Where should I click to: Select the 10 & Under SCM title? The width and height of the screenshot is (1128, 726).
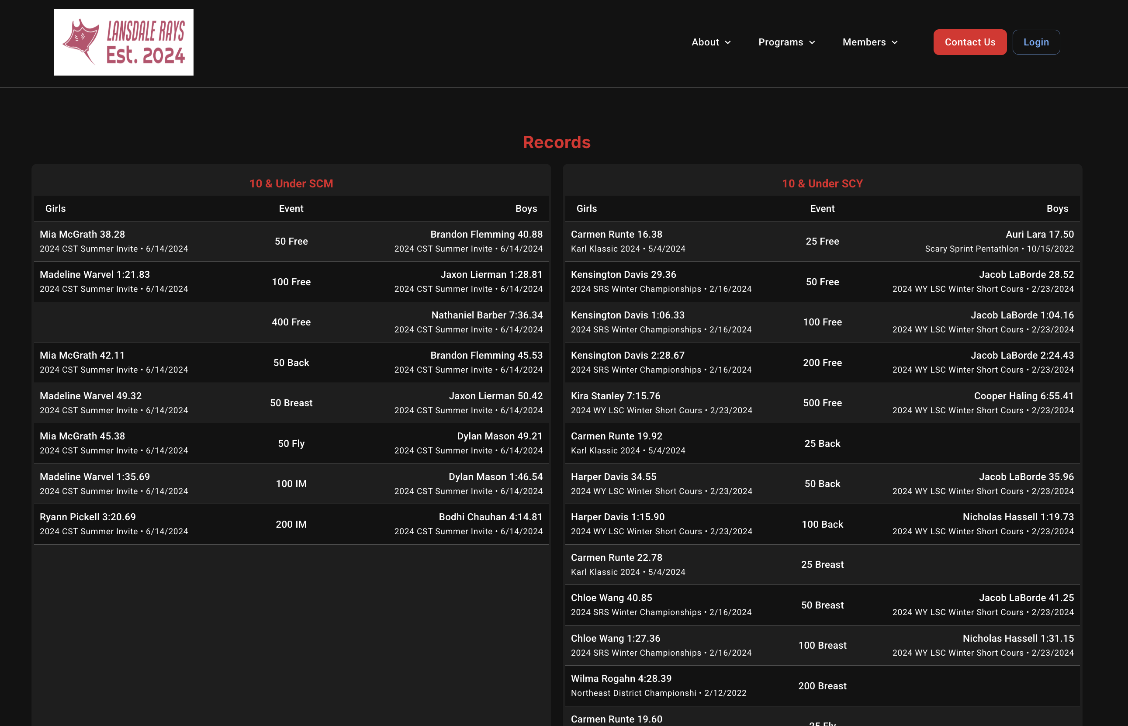pyautogui.click(x=291, y=184)
